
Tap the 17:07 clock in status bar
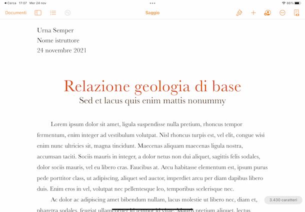pos(23,3)
